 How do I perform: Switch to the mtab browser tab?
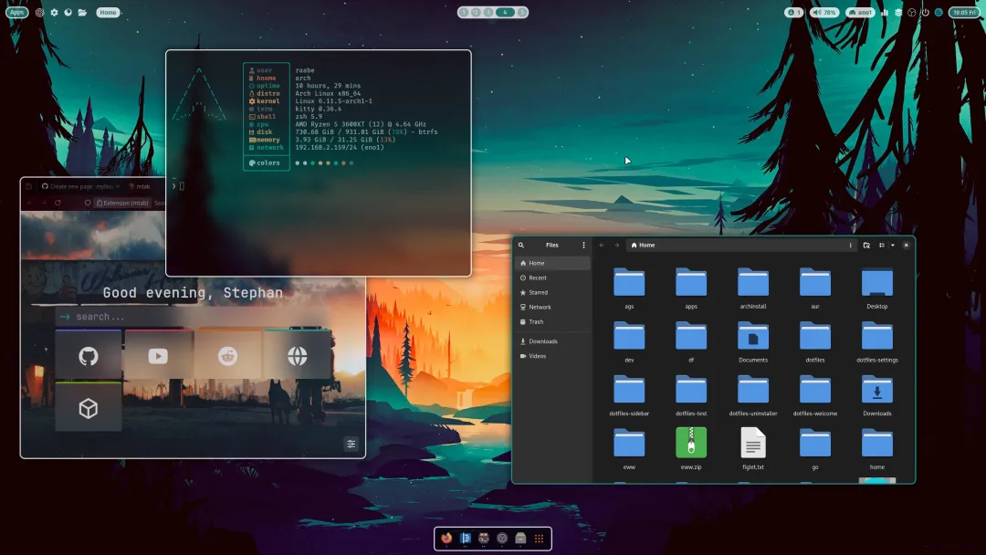coord(140,186)
